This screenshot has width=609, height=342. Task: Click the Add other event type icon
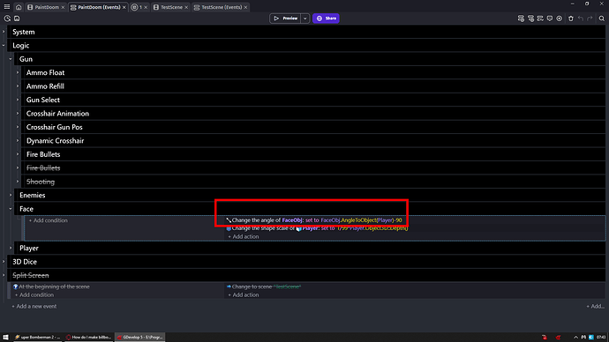click(x=540, y=19)
